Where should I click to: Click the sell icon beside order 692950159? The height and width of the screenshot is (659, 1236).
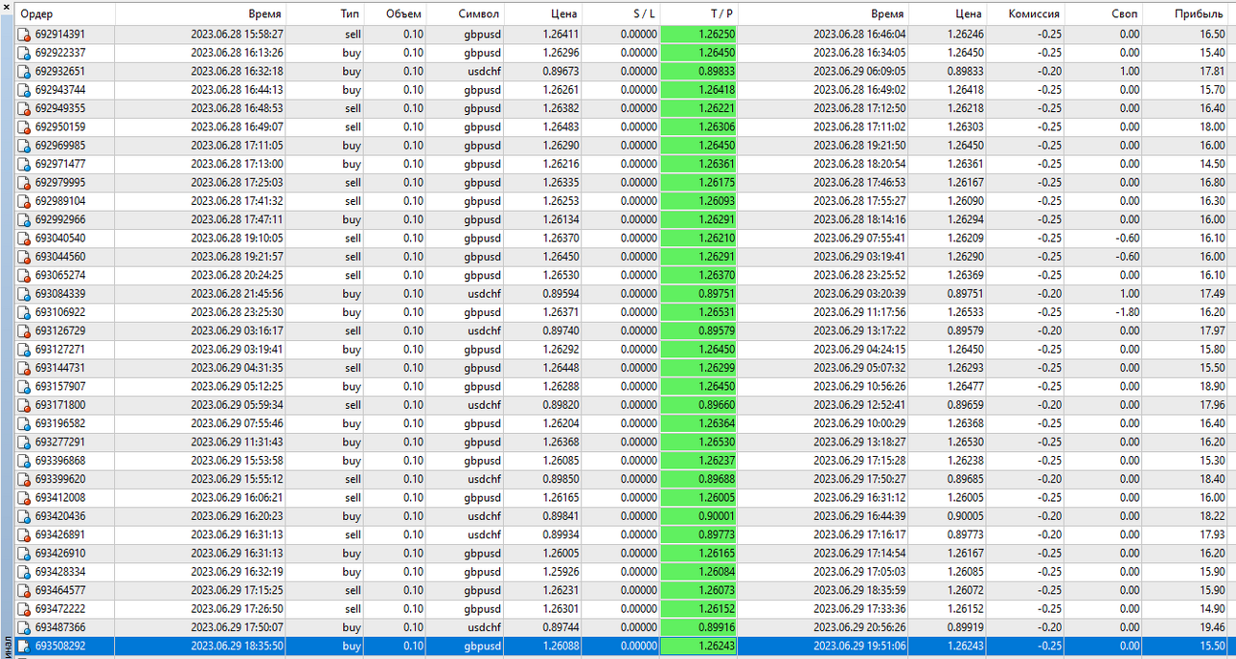(24, 127)
